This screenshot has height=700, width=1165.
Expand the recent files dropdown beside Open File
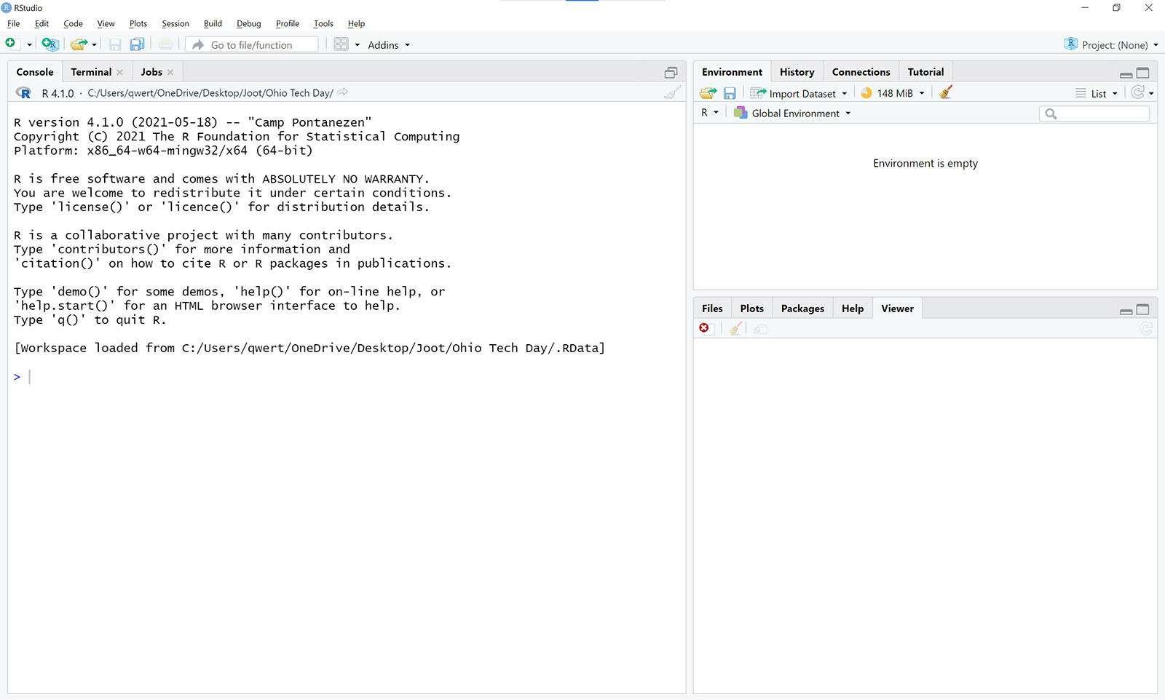click(95, 45)
